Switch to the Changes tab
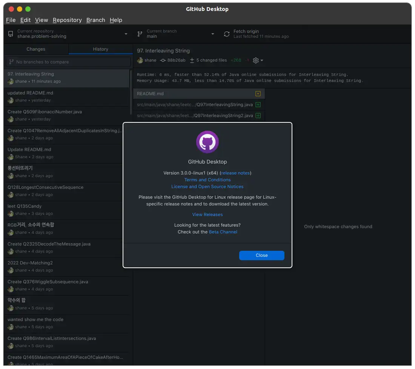 (x=36, y=49)
